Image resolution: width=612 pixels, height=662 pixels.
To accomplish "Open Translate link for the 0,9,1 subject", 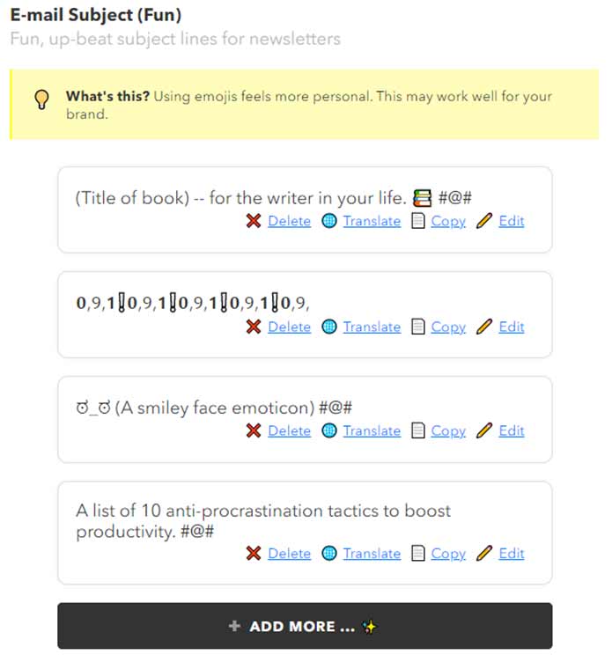I will coord(372,327).
